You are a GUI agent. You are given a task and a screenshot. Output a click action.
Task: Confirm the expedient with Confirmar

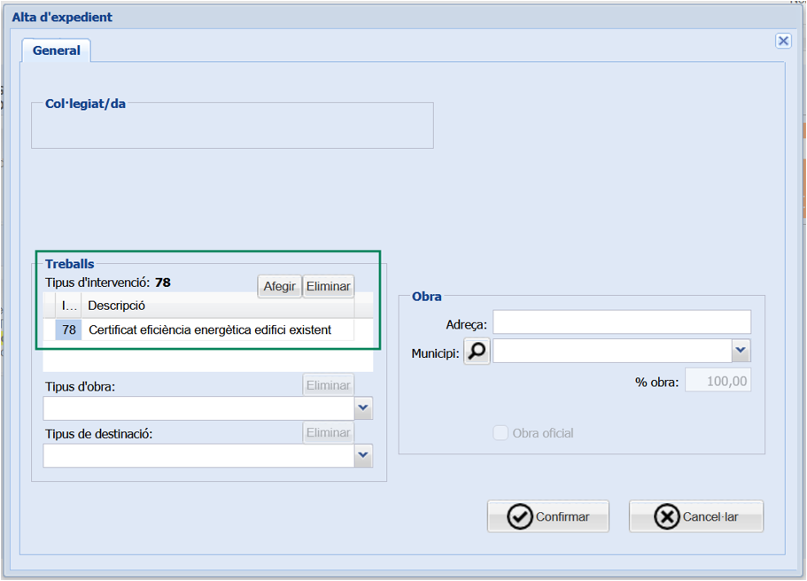pos(548,516)
